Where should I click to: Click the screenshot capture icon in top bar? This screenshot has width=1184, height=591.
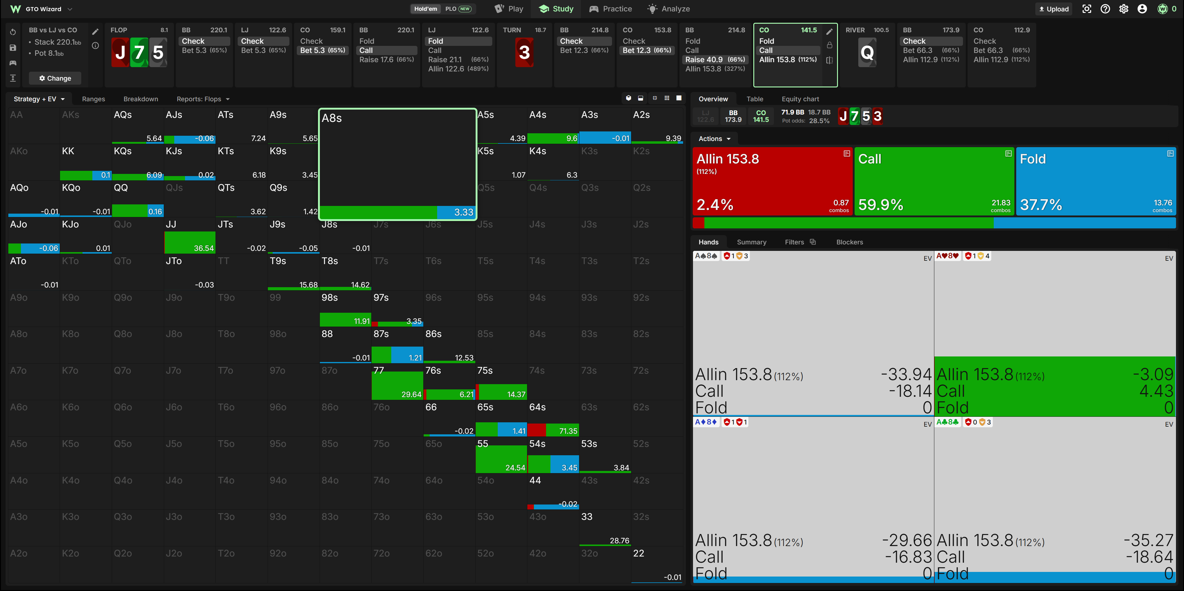coord(1086,9)
